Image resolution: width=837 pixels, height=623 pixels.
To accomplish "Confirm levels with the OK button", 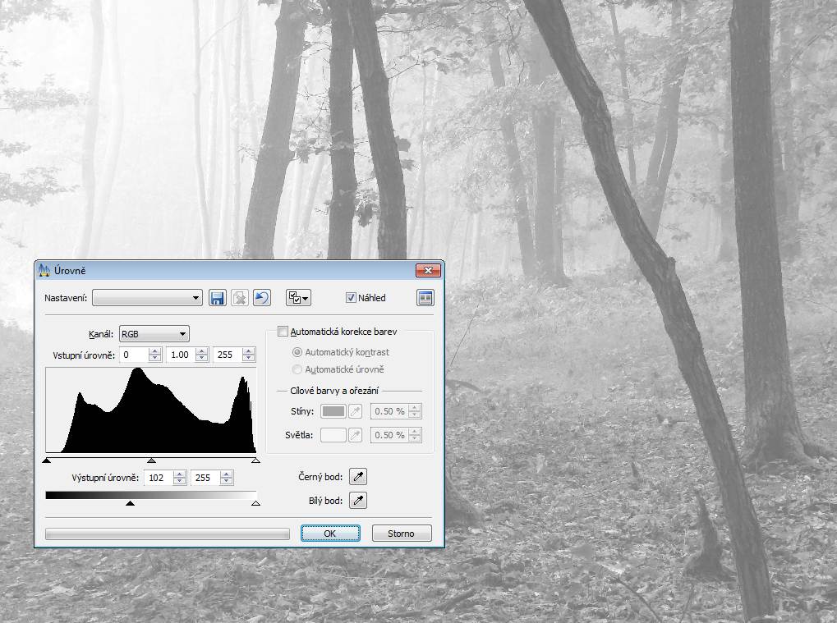I will [x=330, y=534].
